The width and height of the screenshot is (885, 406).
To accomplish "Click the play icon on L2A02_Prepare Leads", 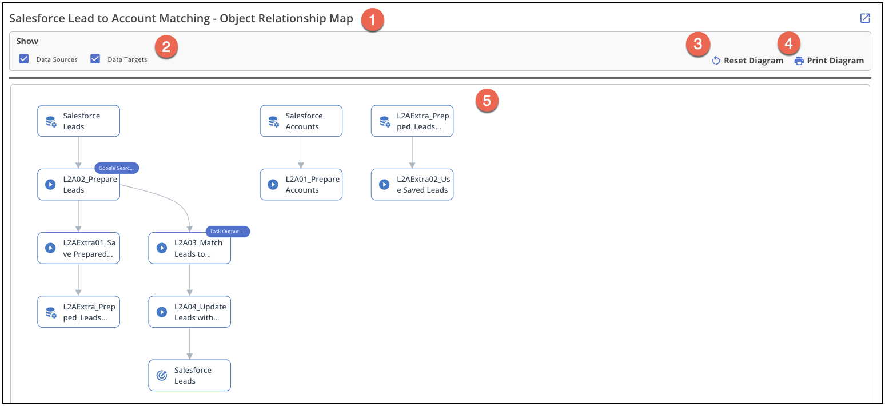I will (x=51, y=185).
